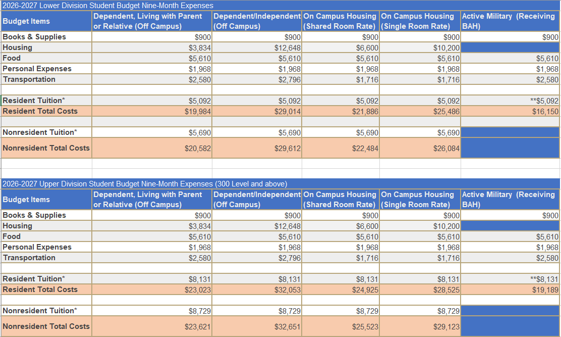Image resolution: width=561 pixels, height=337 pixels.
Task: Click the $16,150 Resident Total Costs cell
Action: [510, 111]
